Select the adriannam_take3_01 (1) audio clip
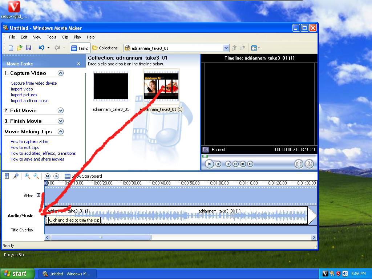372x279 pixels. [x=176, y=216]
